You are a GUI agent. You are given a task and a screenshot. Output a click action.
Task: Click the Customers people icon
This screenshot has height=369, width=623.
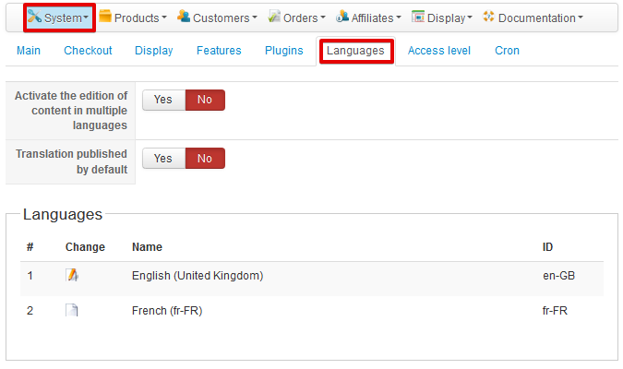click(x=184, y=17)
